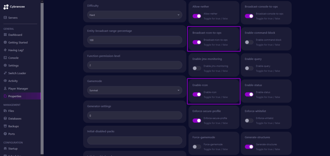Toggle the Enforce-whitelist switch on
Viewport: 330px width, 156px height.
click(249, 121)
